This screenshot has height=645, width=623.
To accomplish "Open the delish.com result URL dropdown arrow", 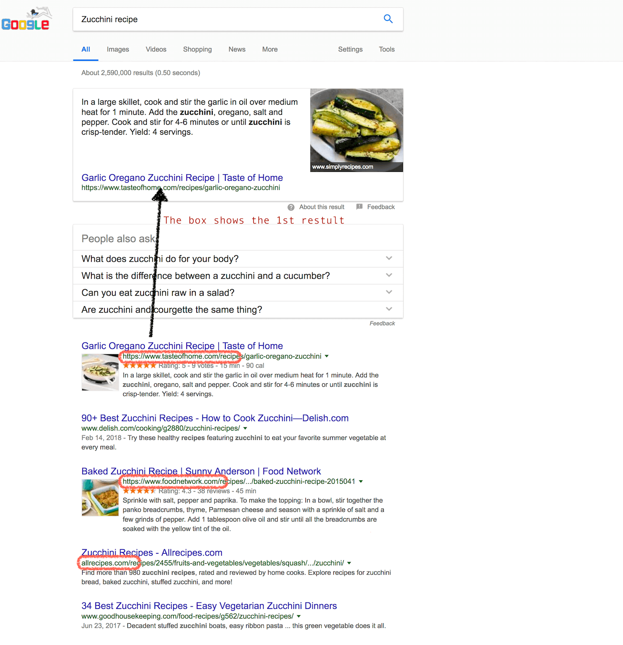I will (x=245, y=429).
